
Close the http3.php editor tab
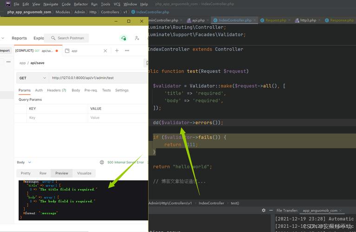point(319,20)
